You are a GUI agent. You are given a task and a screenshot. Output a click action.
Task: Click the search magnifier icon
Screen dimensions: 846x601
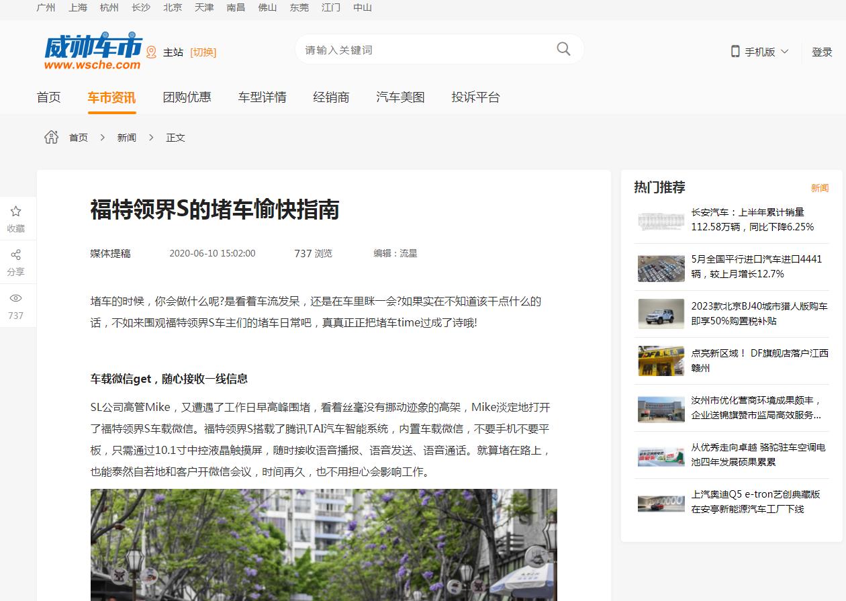563,49
